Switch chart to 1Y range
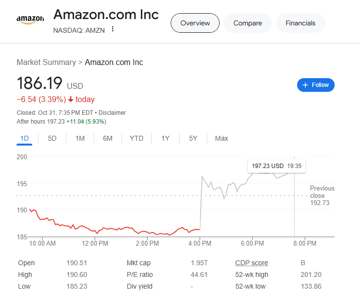360x295 pixels. [x=165, y=138]
